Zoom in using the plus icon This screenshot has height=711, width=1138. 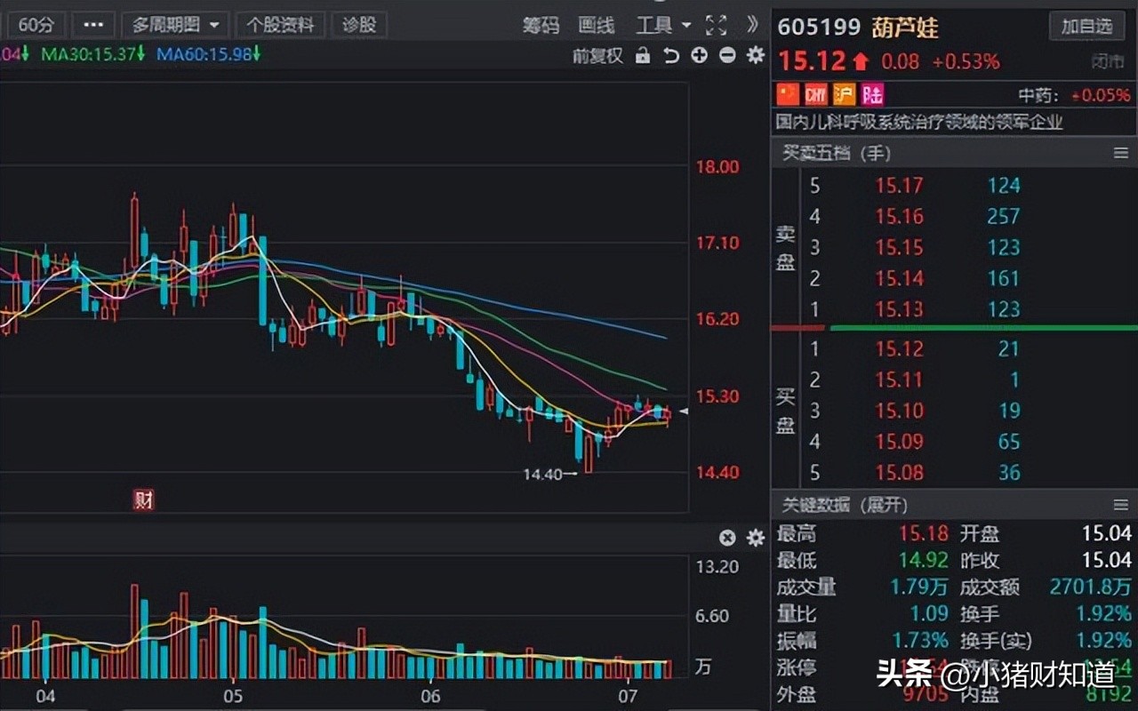(699, 55)
